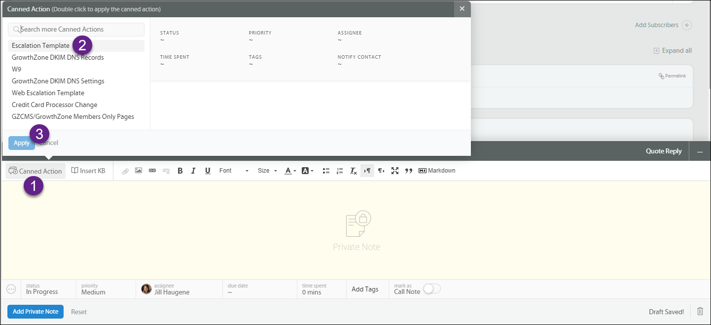Insert a block quote
Image resolution: width=711 pixels, height=325 pixels.
pyautogui.click(x=408, y=171)
